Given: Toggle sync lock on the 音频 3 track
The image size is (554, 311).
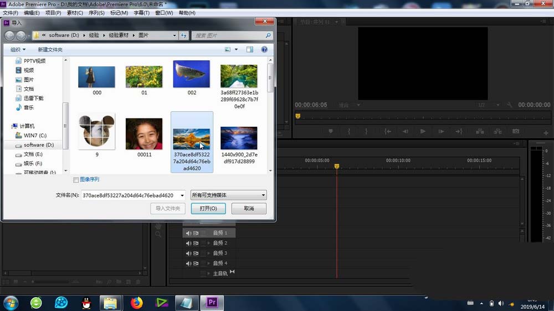Looking at the screenshot, I should coord(196,253).
